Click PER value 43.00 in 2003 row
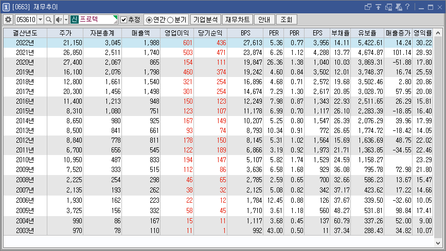 (x=275, y=230)
